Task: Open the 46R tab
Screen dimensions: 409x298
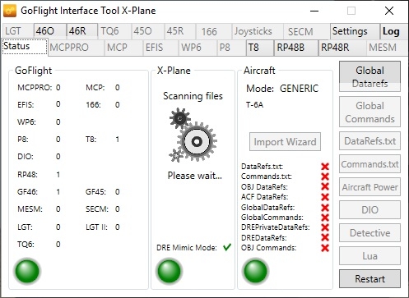Action: pos(82,31)
